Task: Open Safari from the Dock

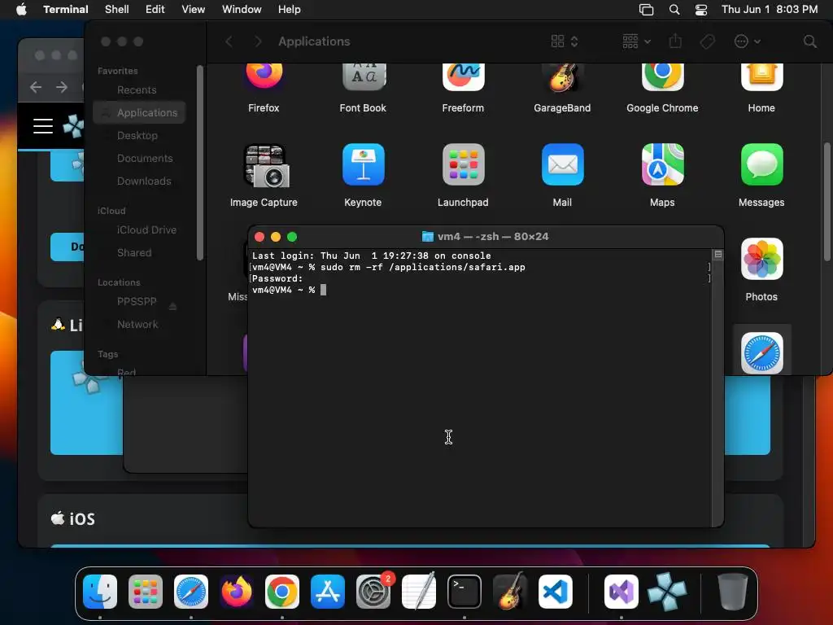Action: coord(191,591)
